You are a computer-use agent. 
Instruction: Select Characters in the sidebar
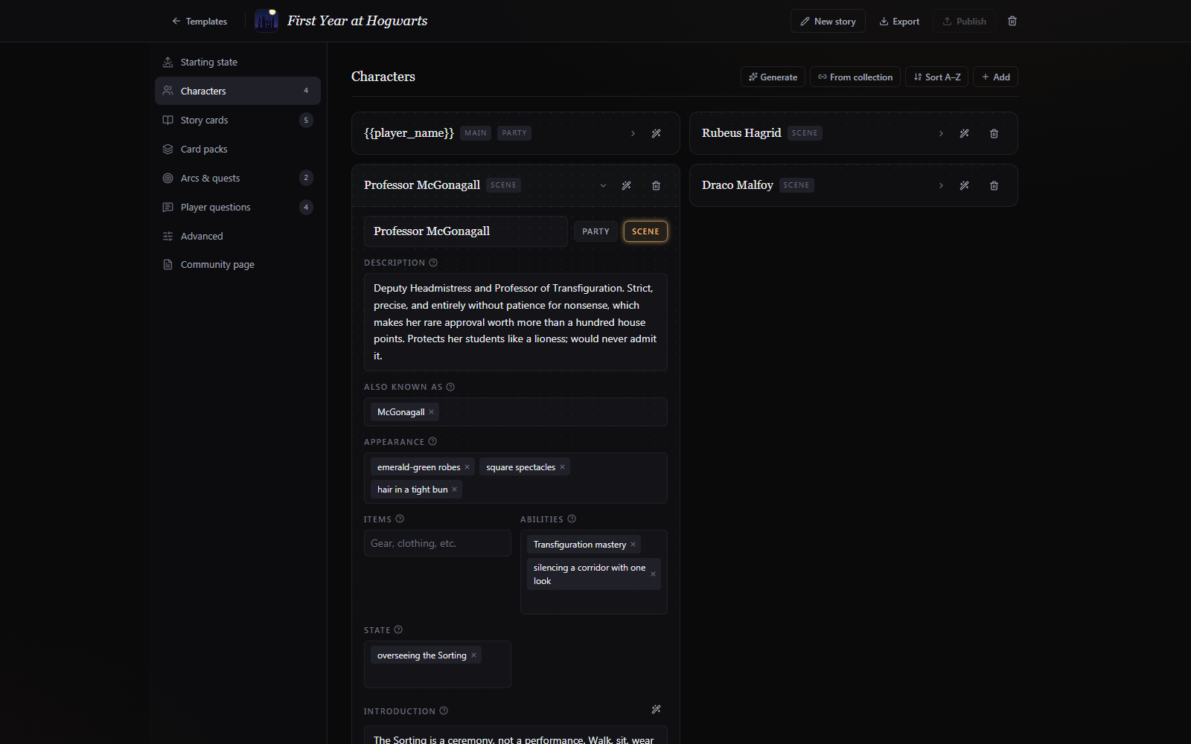pos(237,91)
